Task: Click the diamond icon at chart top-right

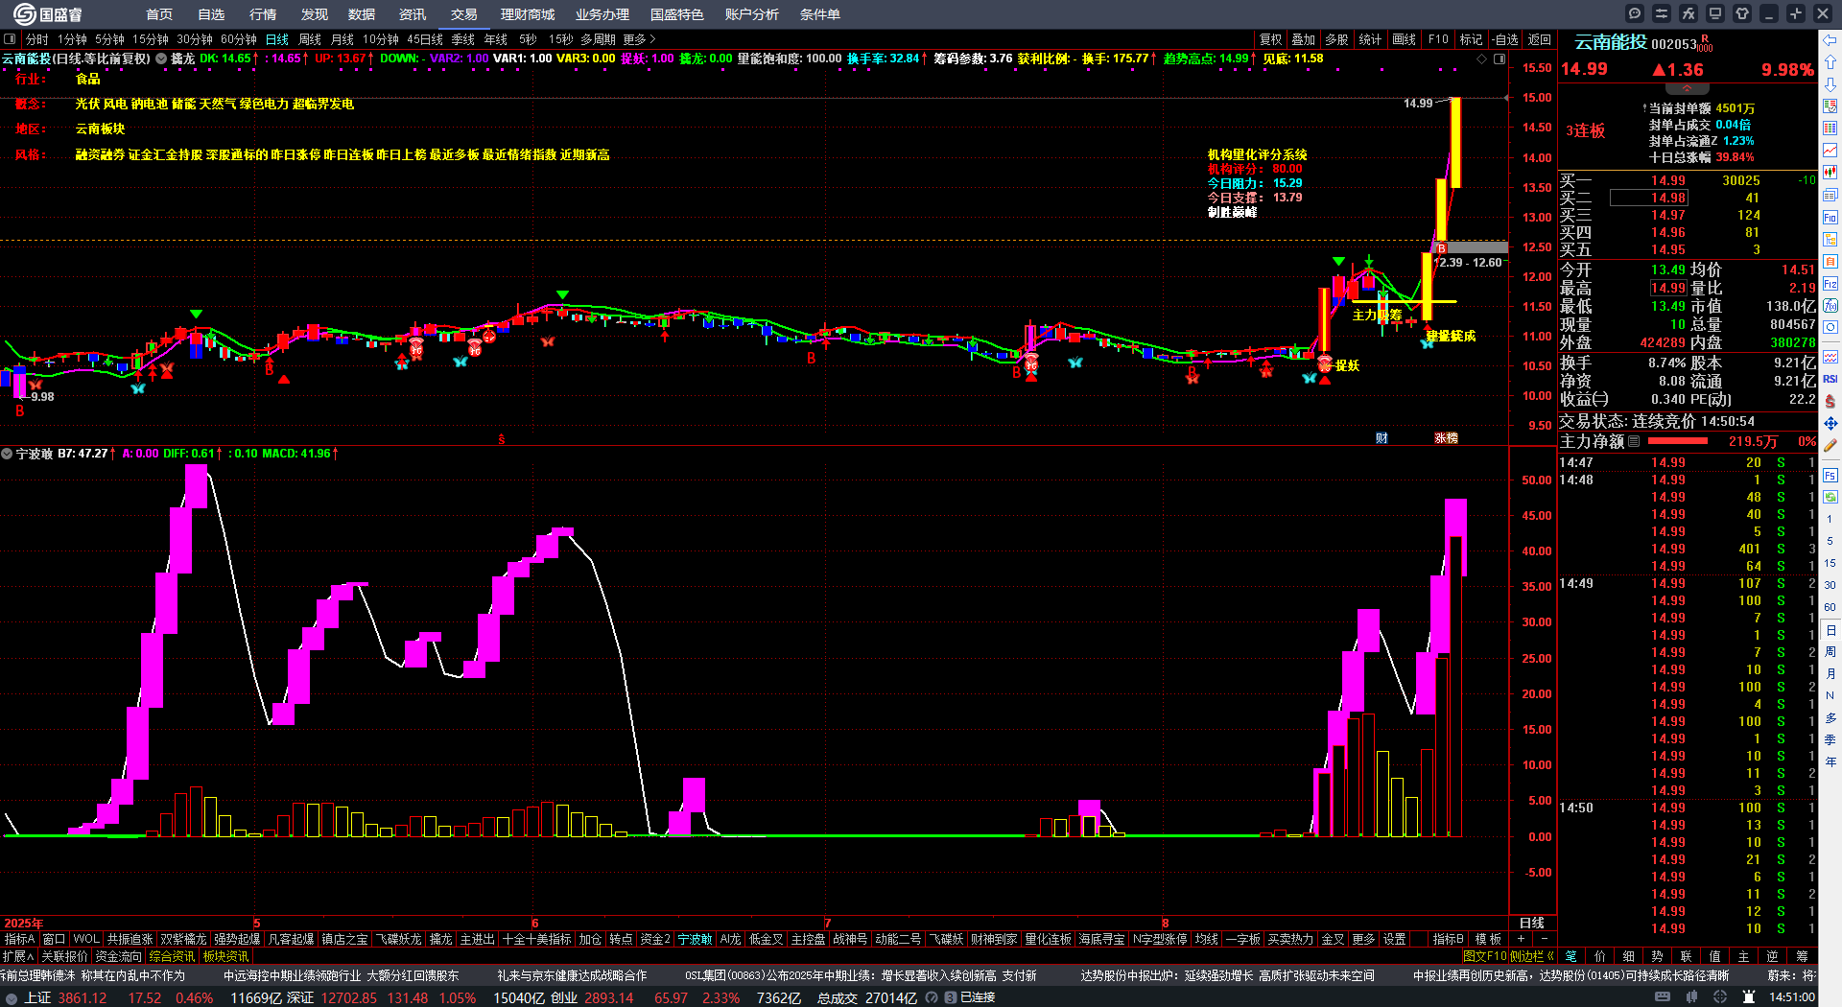Action: pos(1482,59)
